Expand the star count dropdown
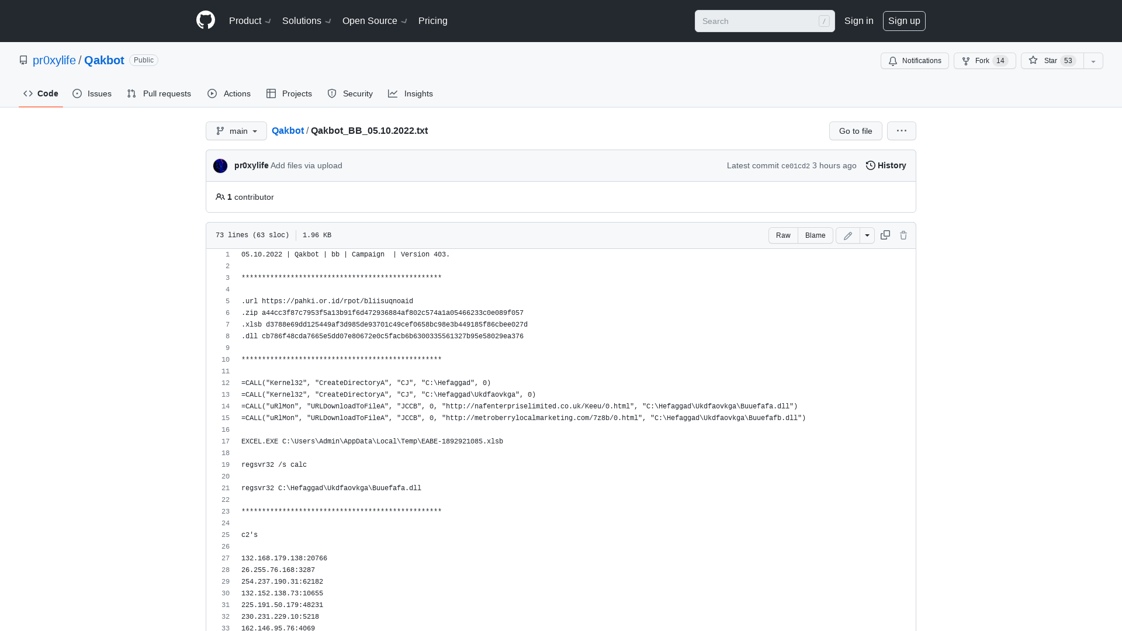 click(1093, 61)
